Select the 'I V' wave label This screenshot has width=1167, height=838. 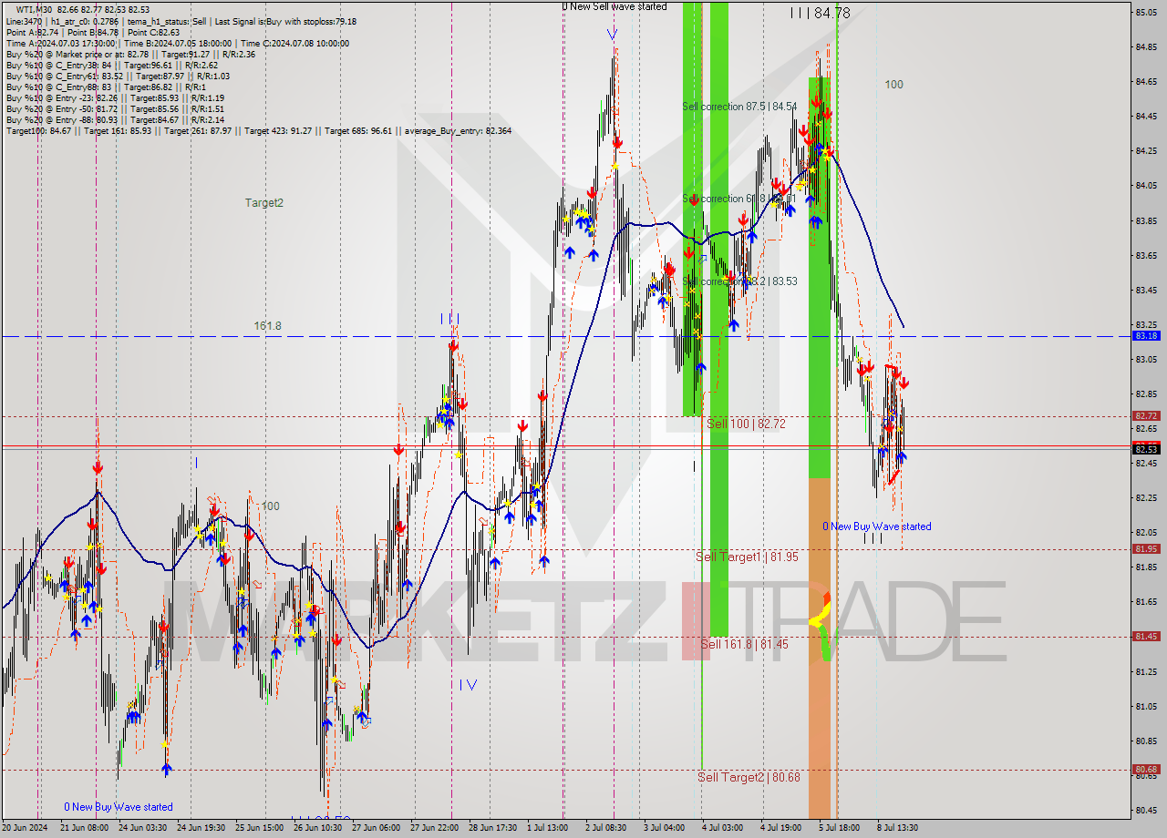coord(468,685)
